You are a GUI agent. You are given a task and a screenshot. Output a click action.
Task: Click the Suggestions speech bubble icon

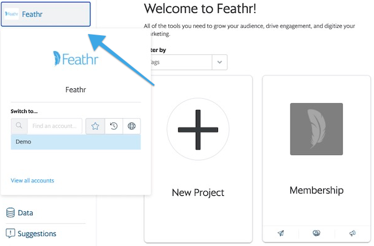[11, 234]
